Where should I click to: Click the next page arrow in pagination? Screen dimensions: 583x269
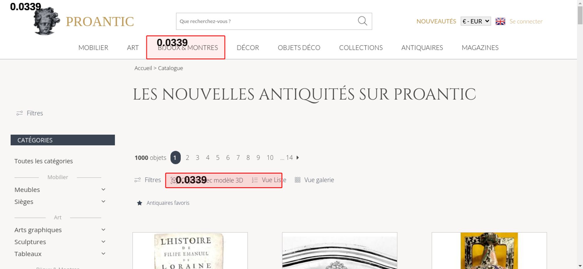click(x=298, y=158)
